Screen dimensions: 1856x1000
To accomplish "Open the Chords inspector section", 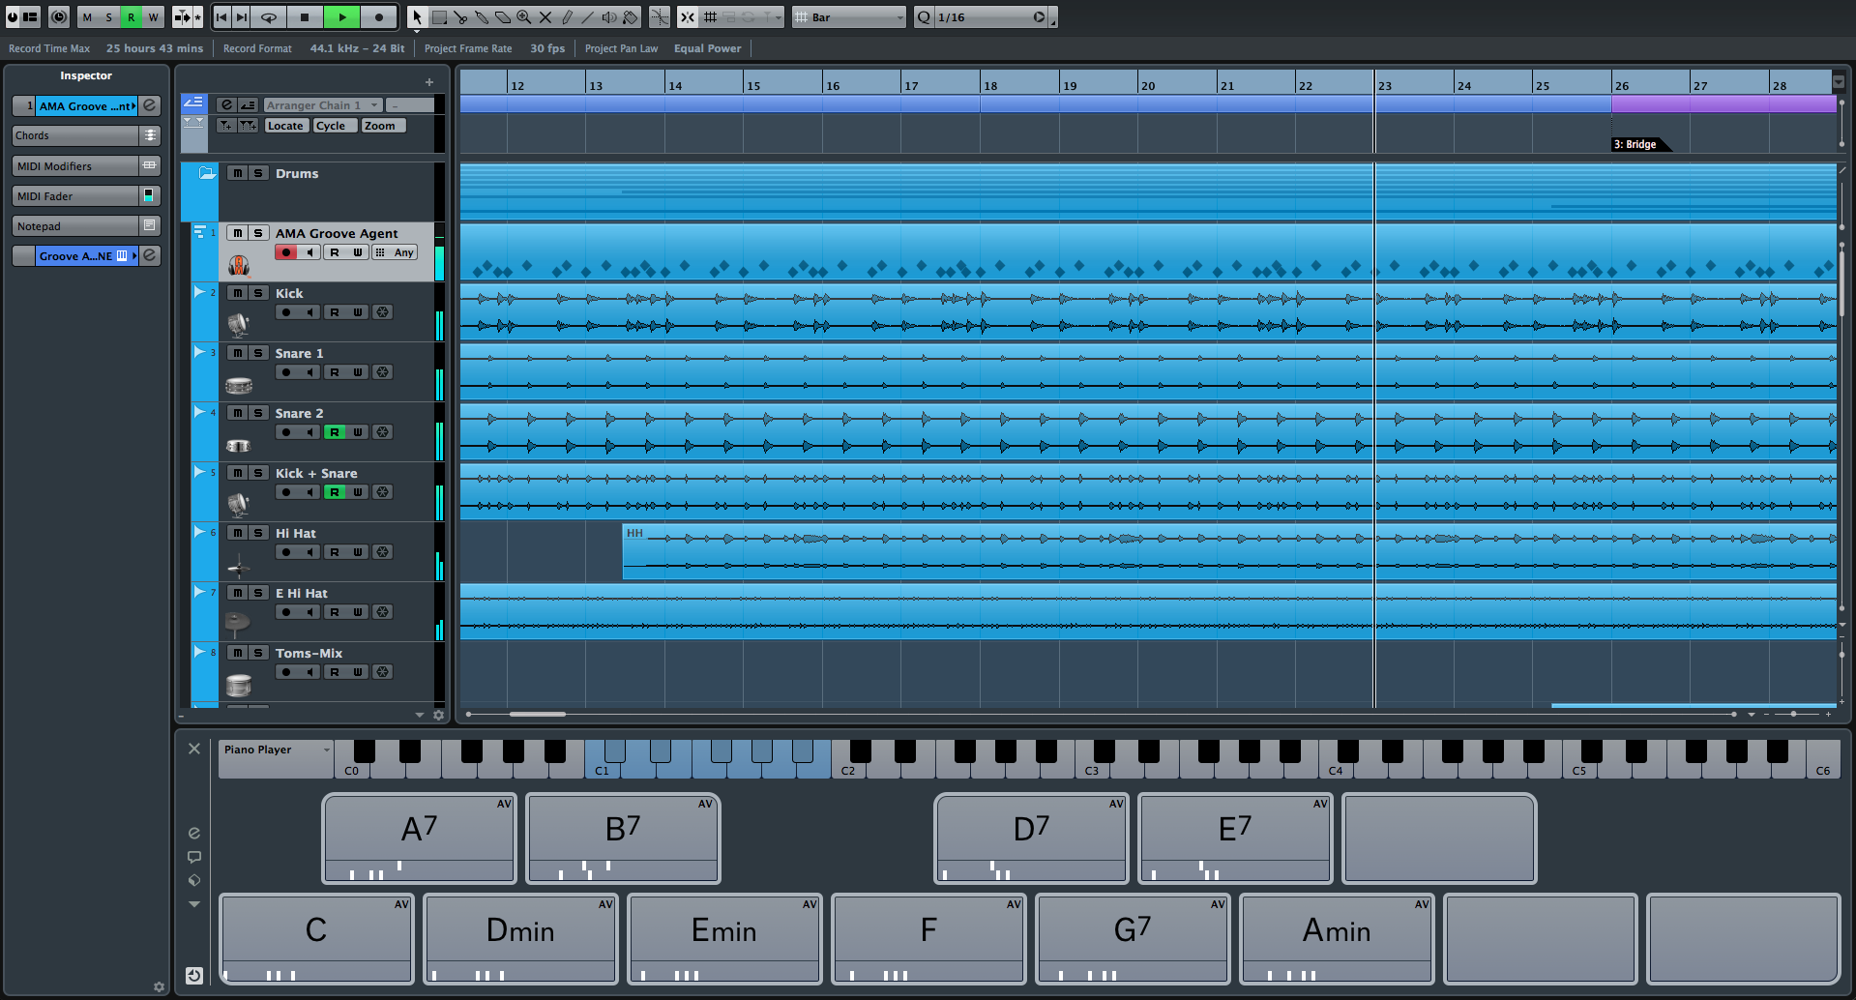I will [75, 135].
